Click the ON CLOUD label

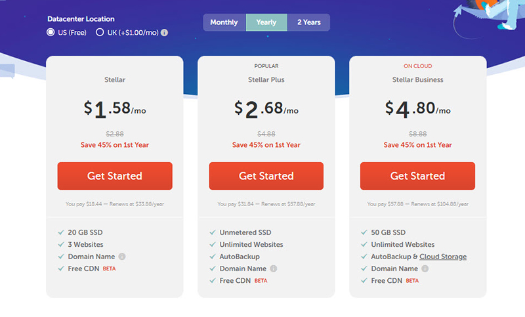(x=417, y=66)
